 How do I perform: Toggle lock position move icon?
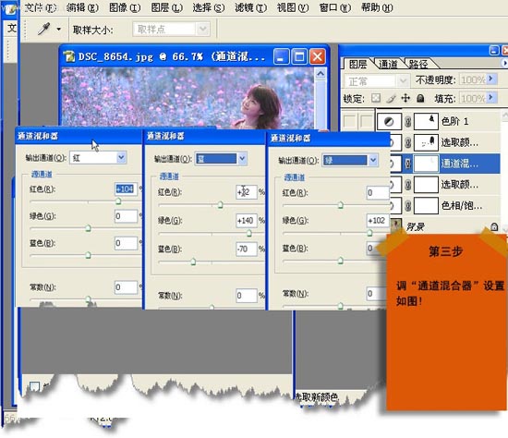click(x=405, y=98)
